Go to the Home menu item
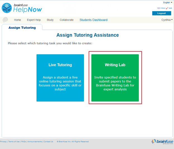 tap(18, 20)
